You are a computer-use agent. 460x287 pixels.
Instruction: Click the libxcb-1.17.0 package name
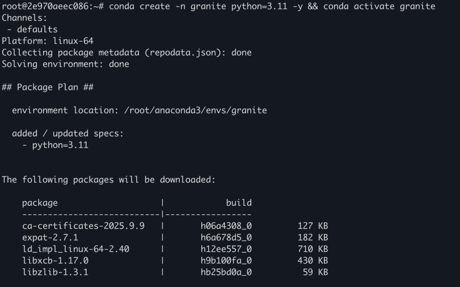click(55, 261)
